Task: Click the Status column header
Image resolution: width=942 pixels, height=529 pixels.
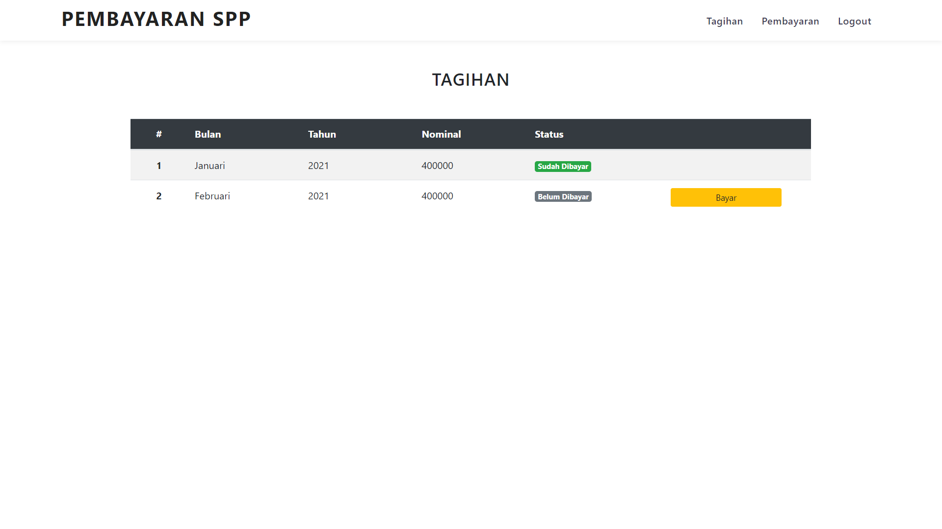Action: click(549, 134)
